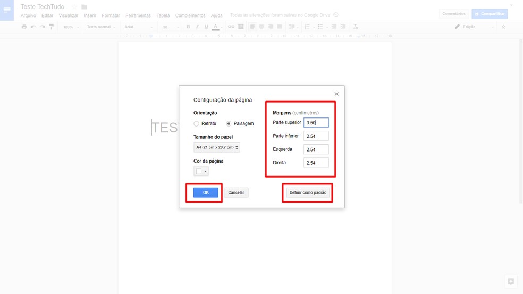Open the Texto normal style dropdown

101,27
